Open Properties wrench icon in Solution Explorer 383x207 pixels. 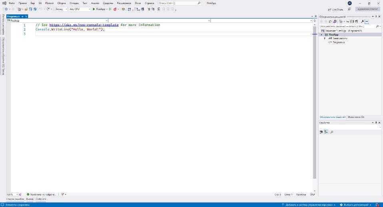coord(362,22)
